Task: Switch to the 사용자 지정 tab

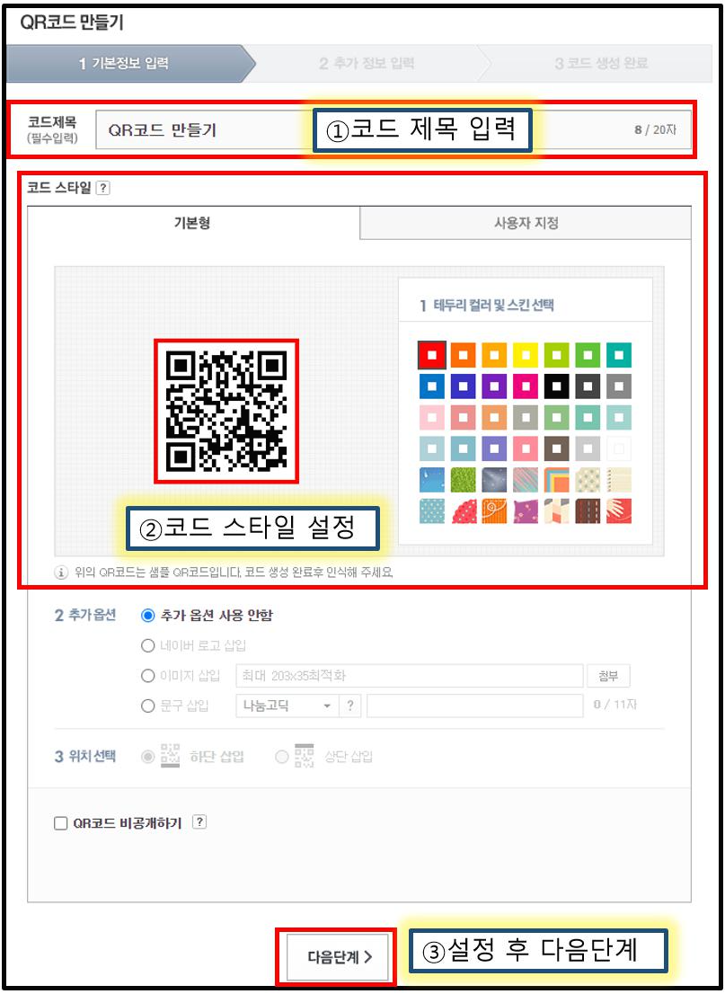Action: (526, 223)
